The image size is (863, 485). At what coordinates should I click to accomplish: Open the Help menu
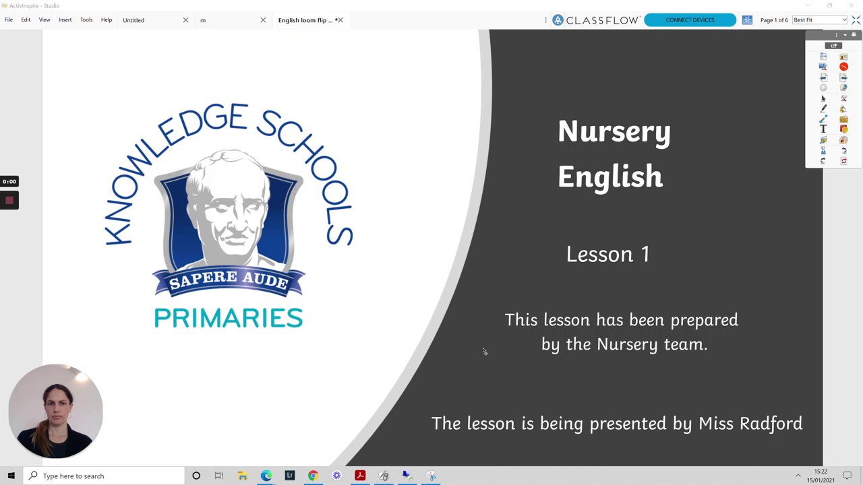pos(107,20)
